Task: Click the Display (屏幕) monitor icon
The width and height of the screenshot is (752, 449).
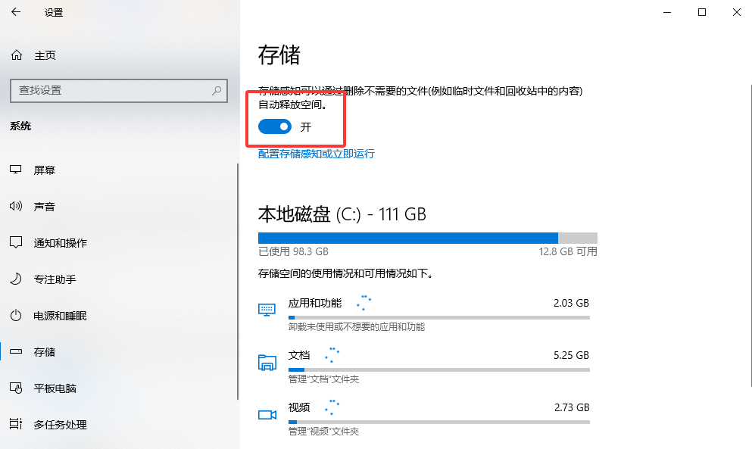Action: click(x=16, y=170)
